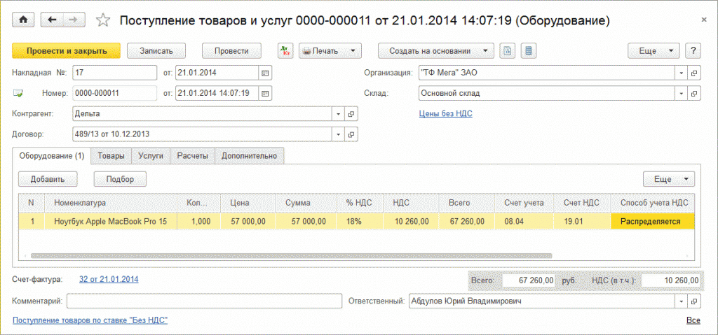Image resolution: width=718 pixels, height=335 pixels.
Task: Open invoice link 32 от 21.01.2014
Action: coord(109,279)
